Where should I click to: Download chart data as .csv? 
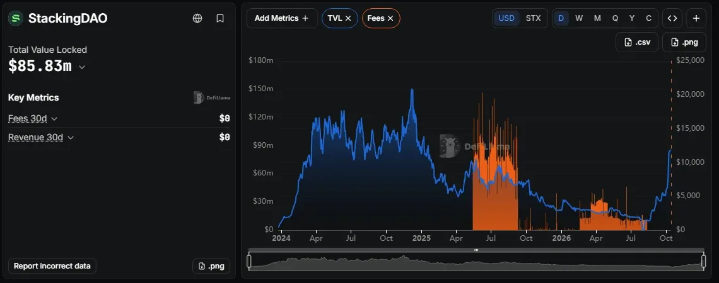coord(638,43)
